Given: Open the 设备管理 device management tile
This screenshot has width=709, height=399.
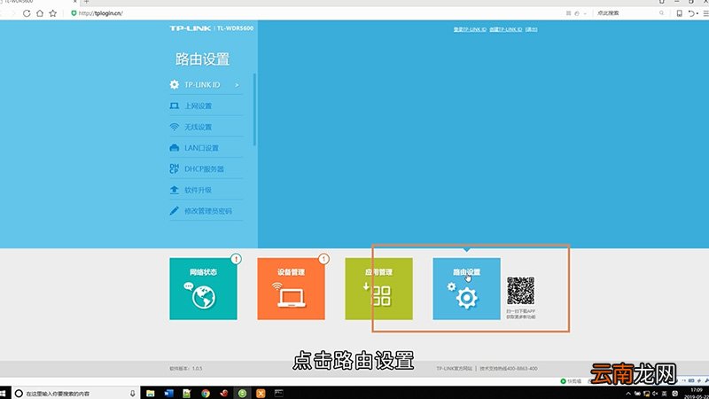Looking at the screenshot, I should [x=291, y=289].
